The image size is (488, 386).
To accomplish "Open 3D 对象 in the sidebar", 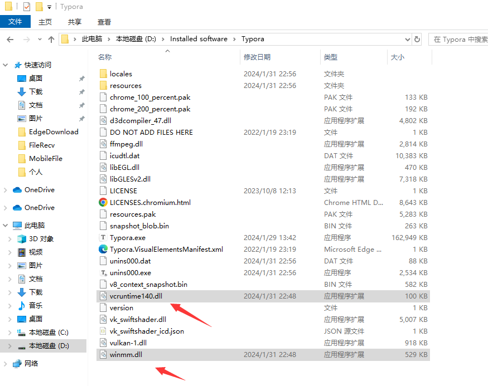I will [x=41, y=239].
